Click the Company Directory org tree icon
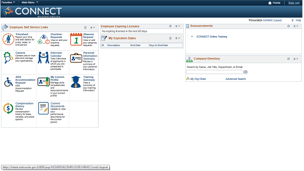The height and width of the screenshot is (171, 304). pos(190,59)
